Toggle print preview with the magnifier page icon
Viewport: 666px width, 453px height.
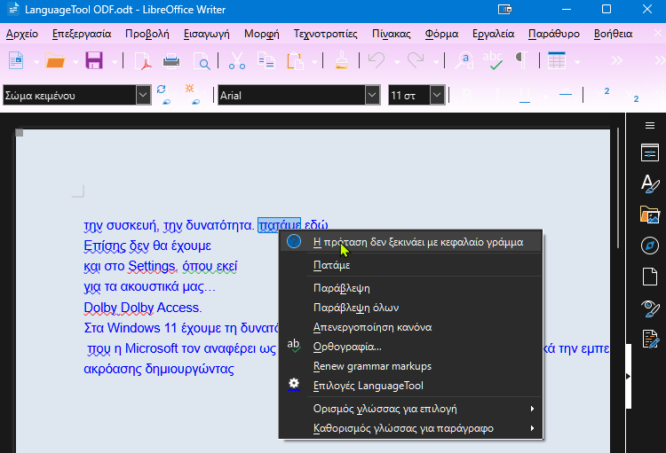202,60
